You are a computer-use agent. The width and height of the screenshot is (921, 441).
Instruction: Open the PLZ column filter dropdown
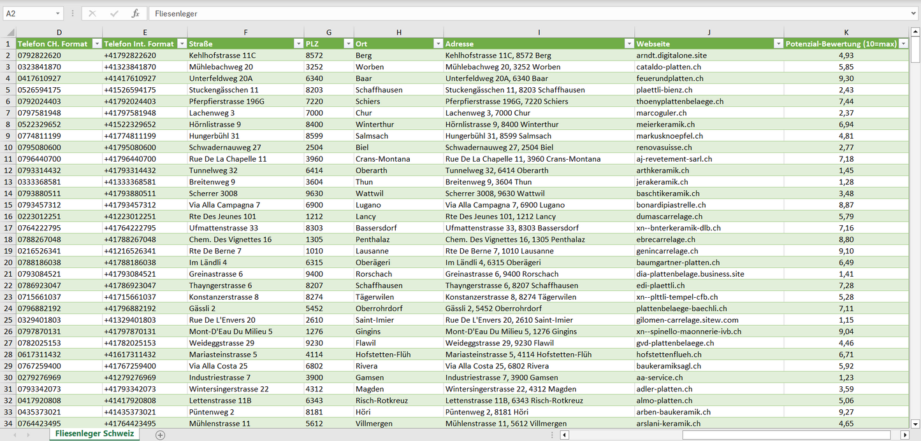pyautogui.click(x=348, y=44)
